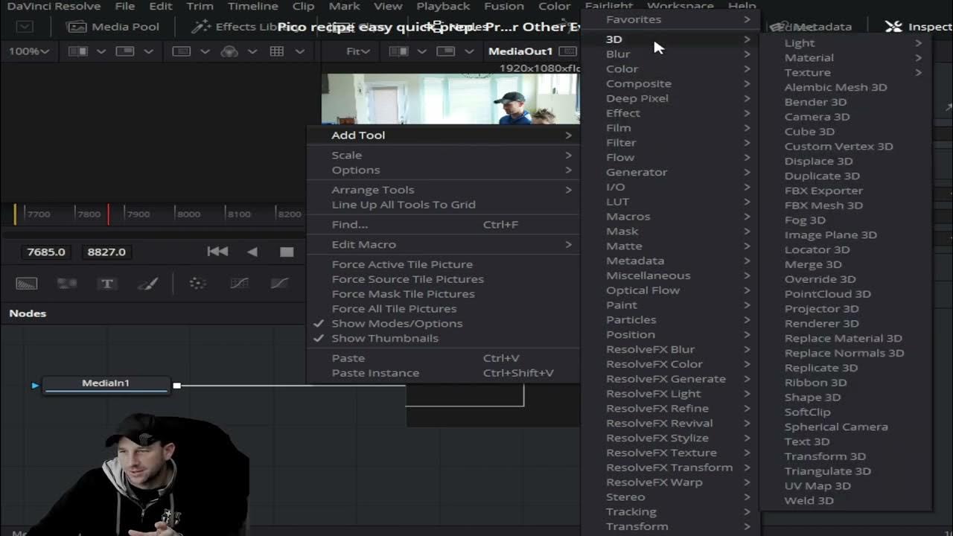The image size is (953, 536).
Task: Click the 8000 mark on the time ruler
Action: [x=188, y=214]
